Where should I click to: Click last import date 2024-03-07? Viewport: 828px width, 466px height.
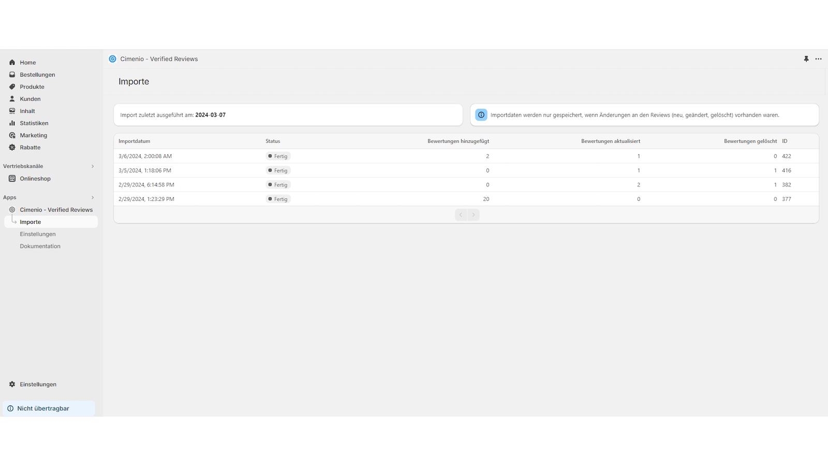pyautogui.click(x=211, y=115)
